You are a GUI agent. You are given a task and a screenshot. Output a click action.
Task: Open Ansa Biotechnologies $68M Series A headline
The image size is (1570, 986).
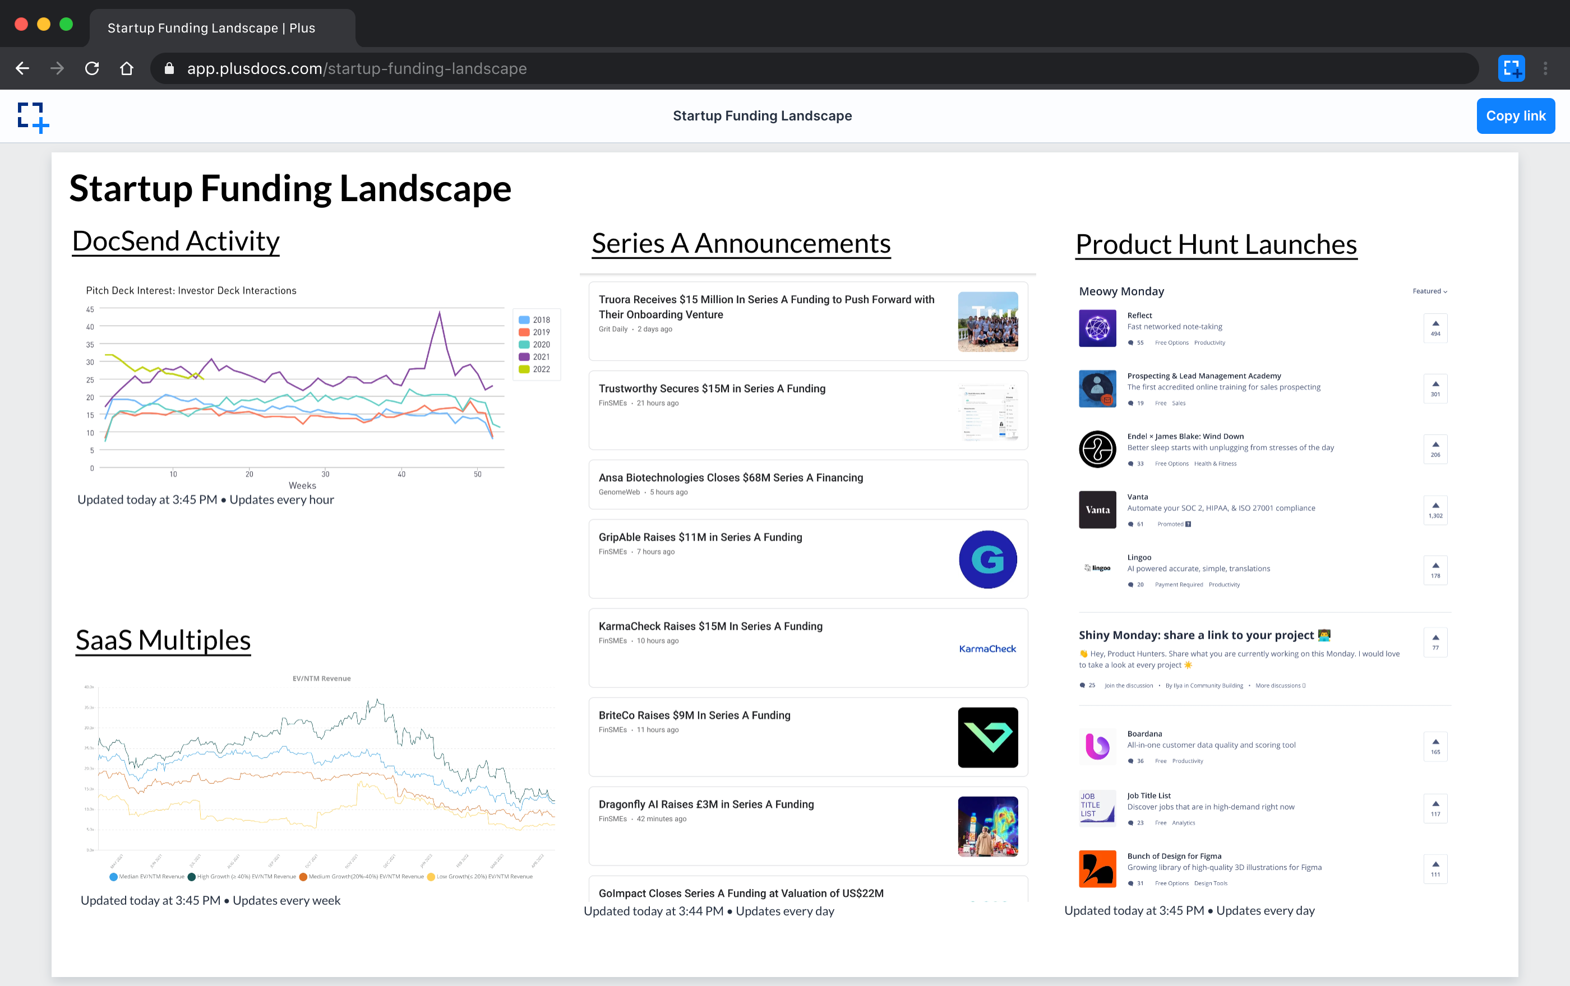[731, 478]
